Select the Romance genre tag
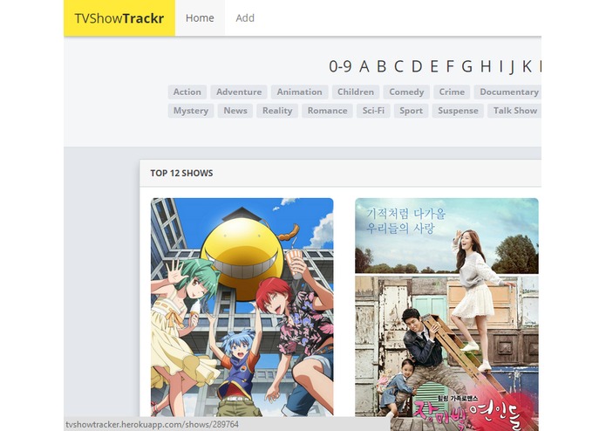This screenshot has height=431, width=606. pos(327,111)
